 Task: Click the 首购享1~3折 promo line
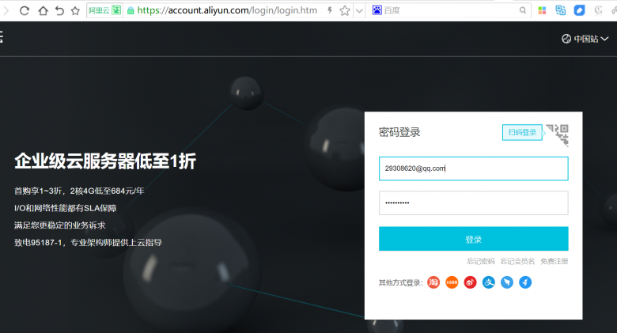pyautogui.click(x=79, y=191)
